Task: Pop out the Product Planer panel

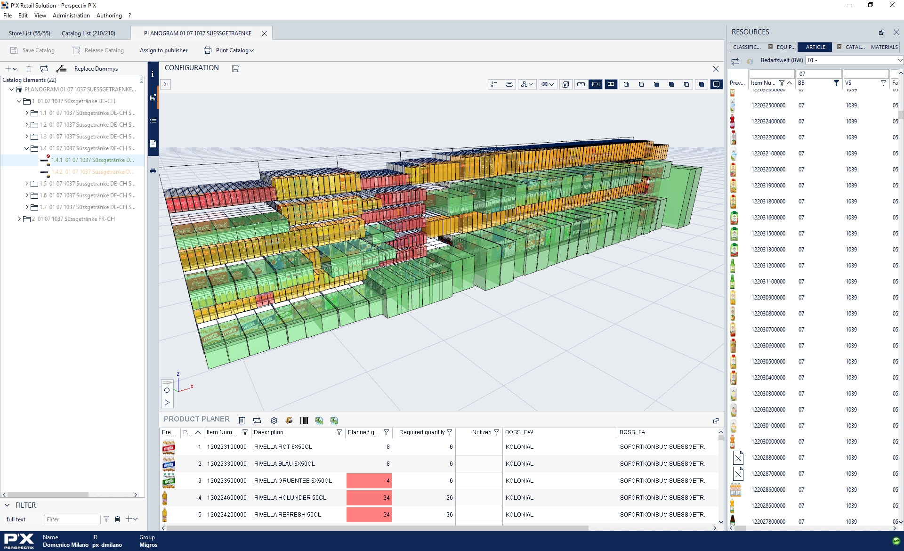Action: 716,421
